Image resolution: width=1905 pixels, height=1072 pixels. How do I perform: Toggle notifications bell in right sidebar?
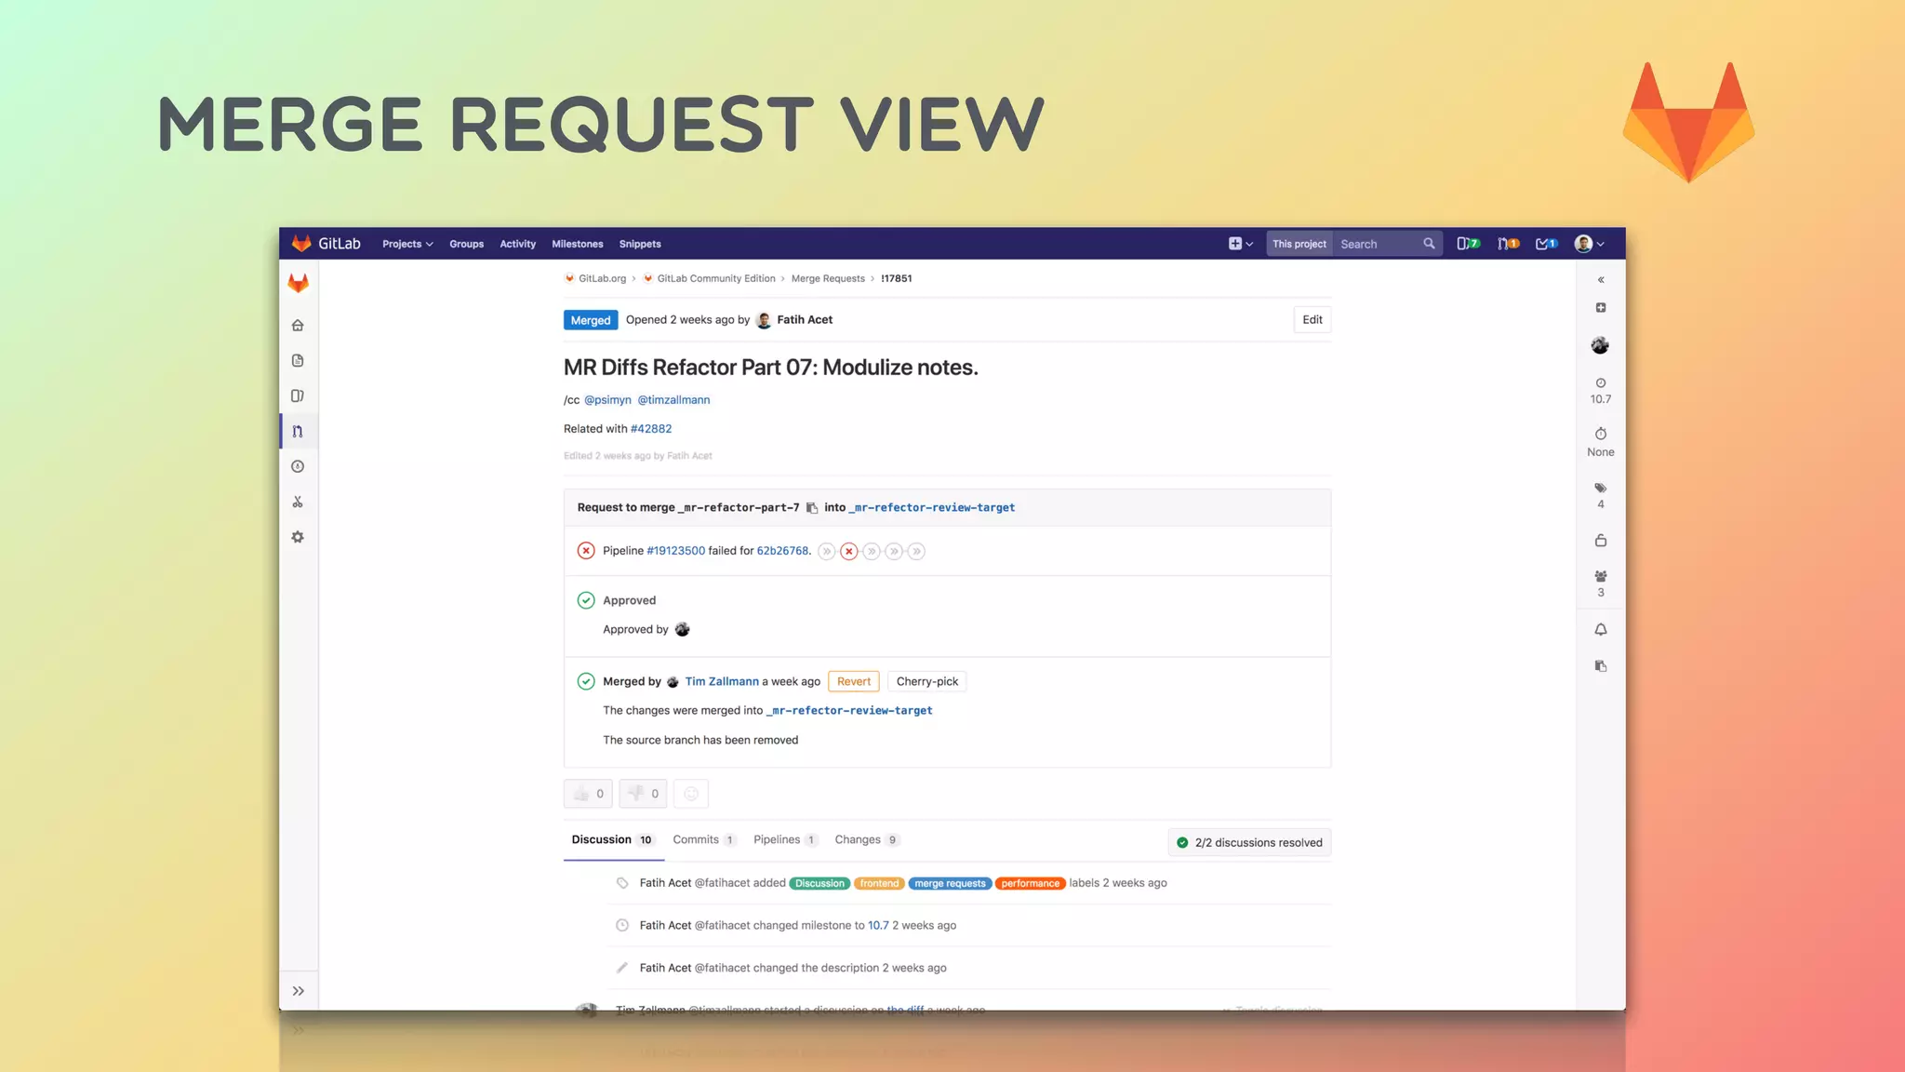[1601, 630]
